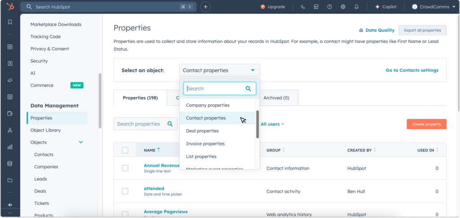Click the plus quick-create button
This screenshot has height=218, width=460.
pyautogui.click(x=205, y=7)
